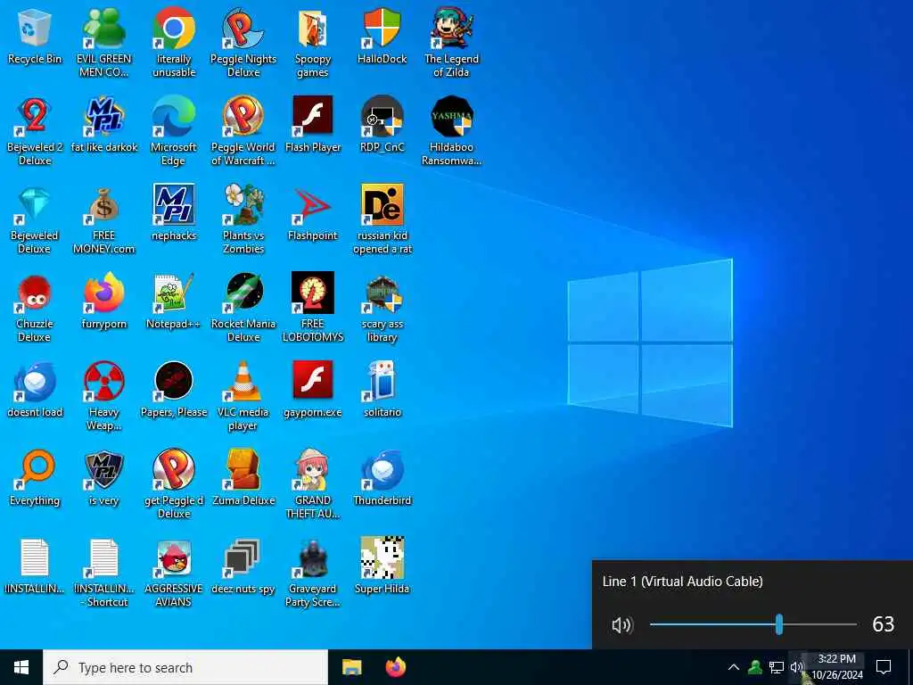Click the Peggle World of Warcraft icon

pyautogui.click(x=243, y=117)
